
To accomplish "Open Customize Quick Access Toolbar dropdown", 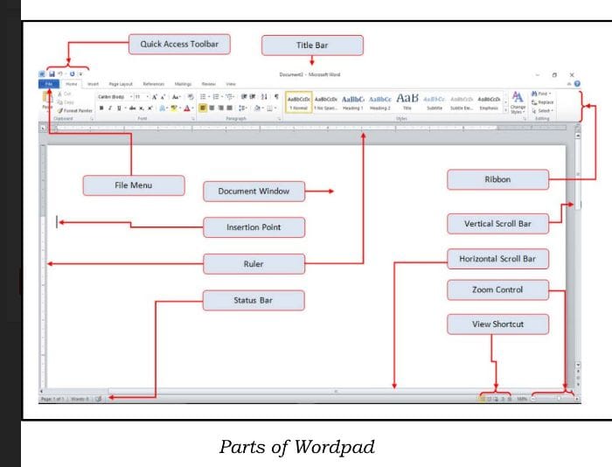I will (80, 73).
